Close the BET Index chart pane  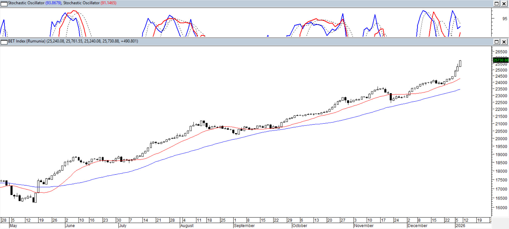coord(504,42)
